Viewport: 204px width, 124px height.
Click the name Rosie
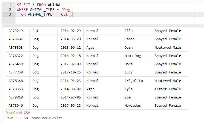pos(129,39)
